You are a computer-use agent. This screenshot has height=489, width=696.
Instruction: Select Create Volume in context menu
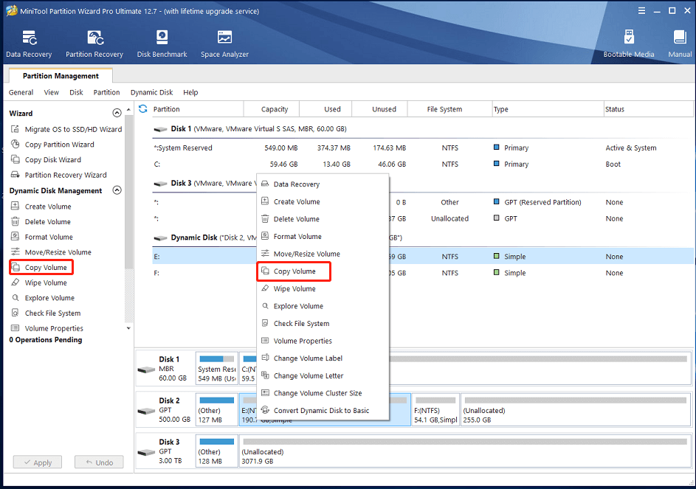coord(323,201)
